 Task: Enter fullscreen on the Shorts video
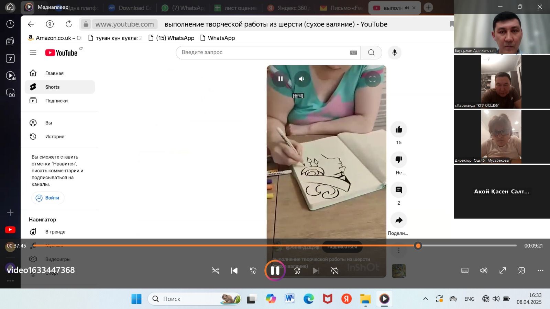coord(372,79)
